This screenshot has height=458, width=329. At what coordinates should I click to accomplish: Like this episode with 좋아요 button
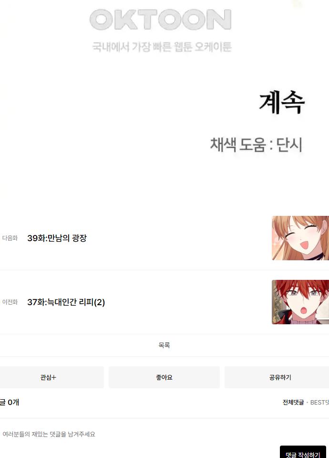[164, 377]
